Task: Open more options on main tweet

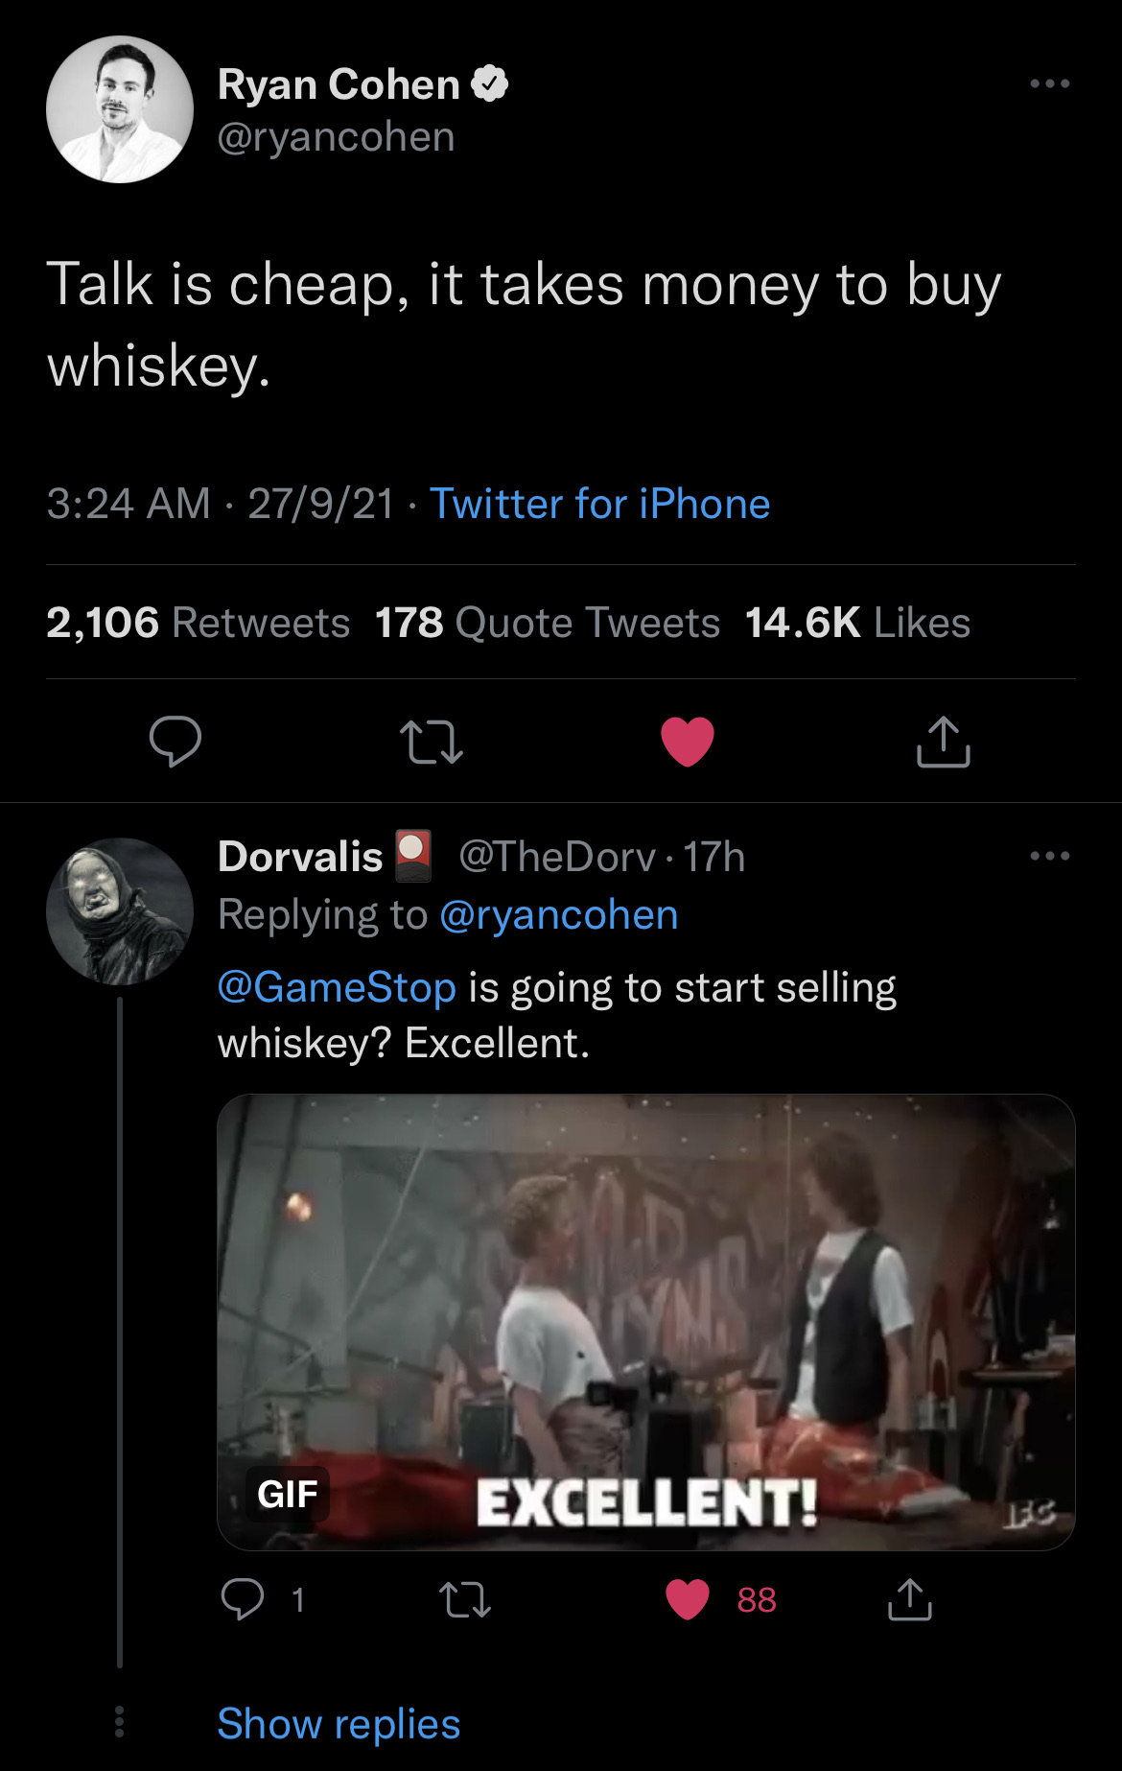Action: (x=1049, y=84)
